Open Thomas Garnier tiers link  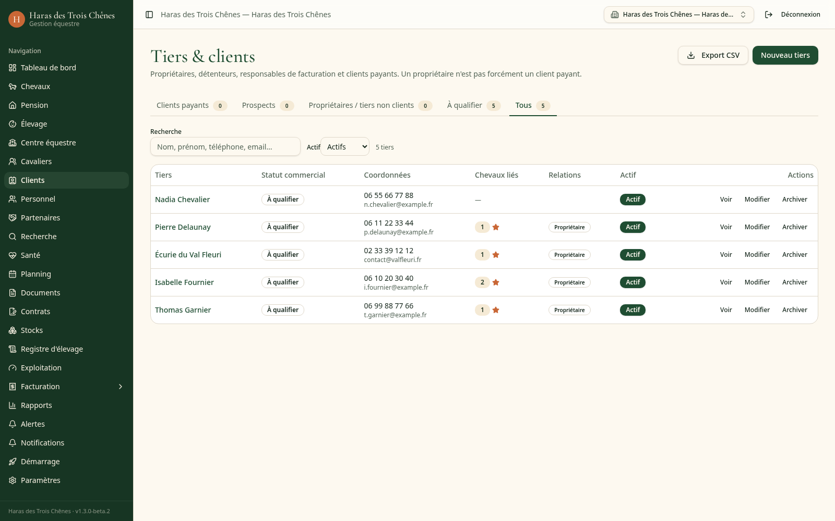point(183,310)
